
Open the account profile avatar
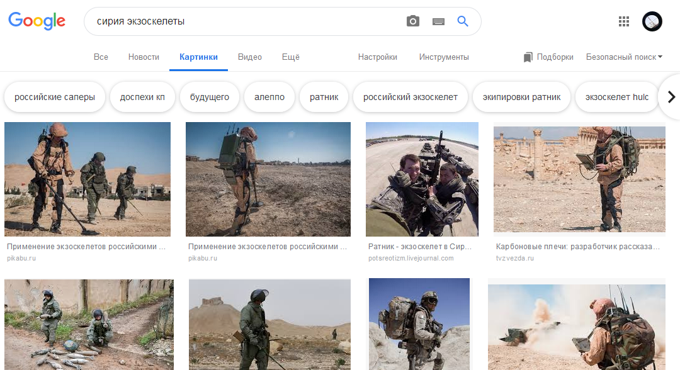click(x=652, y=21)
